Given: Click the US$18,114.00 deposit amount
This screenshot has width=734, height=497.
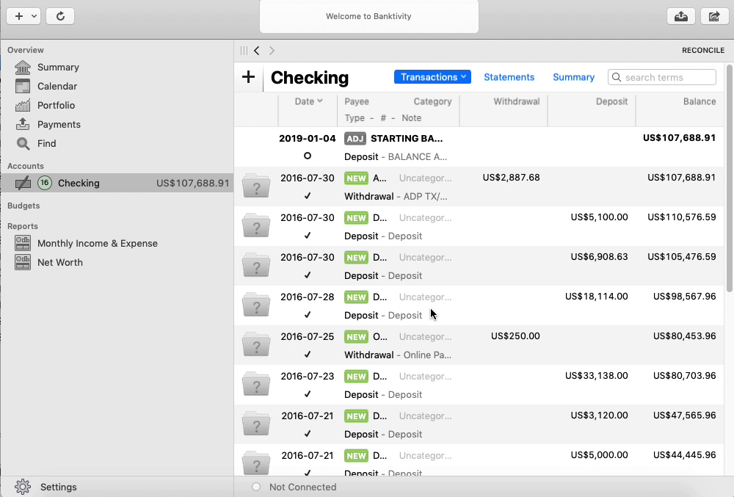Looking at the screenshot, I should tap(596, 297).
